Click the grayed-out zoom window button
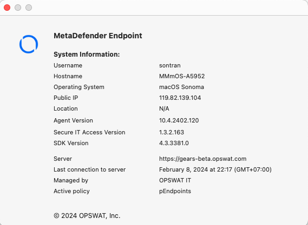The height and width of the screenshot is (225, 308). pos(29,8)
